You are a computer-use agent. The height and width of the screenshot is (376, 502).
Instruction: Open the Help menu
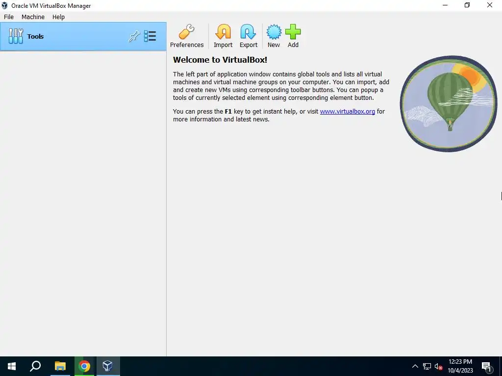click(59, 17)
